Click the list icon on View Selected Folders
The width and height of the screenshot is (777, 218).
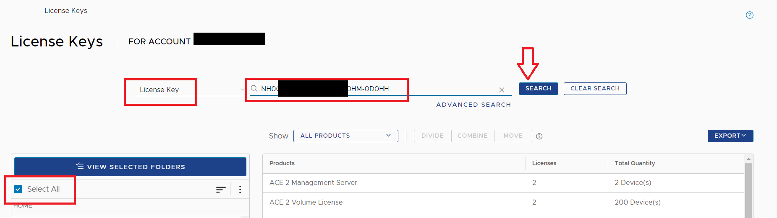[x=80, y=166]
